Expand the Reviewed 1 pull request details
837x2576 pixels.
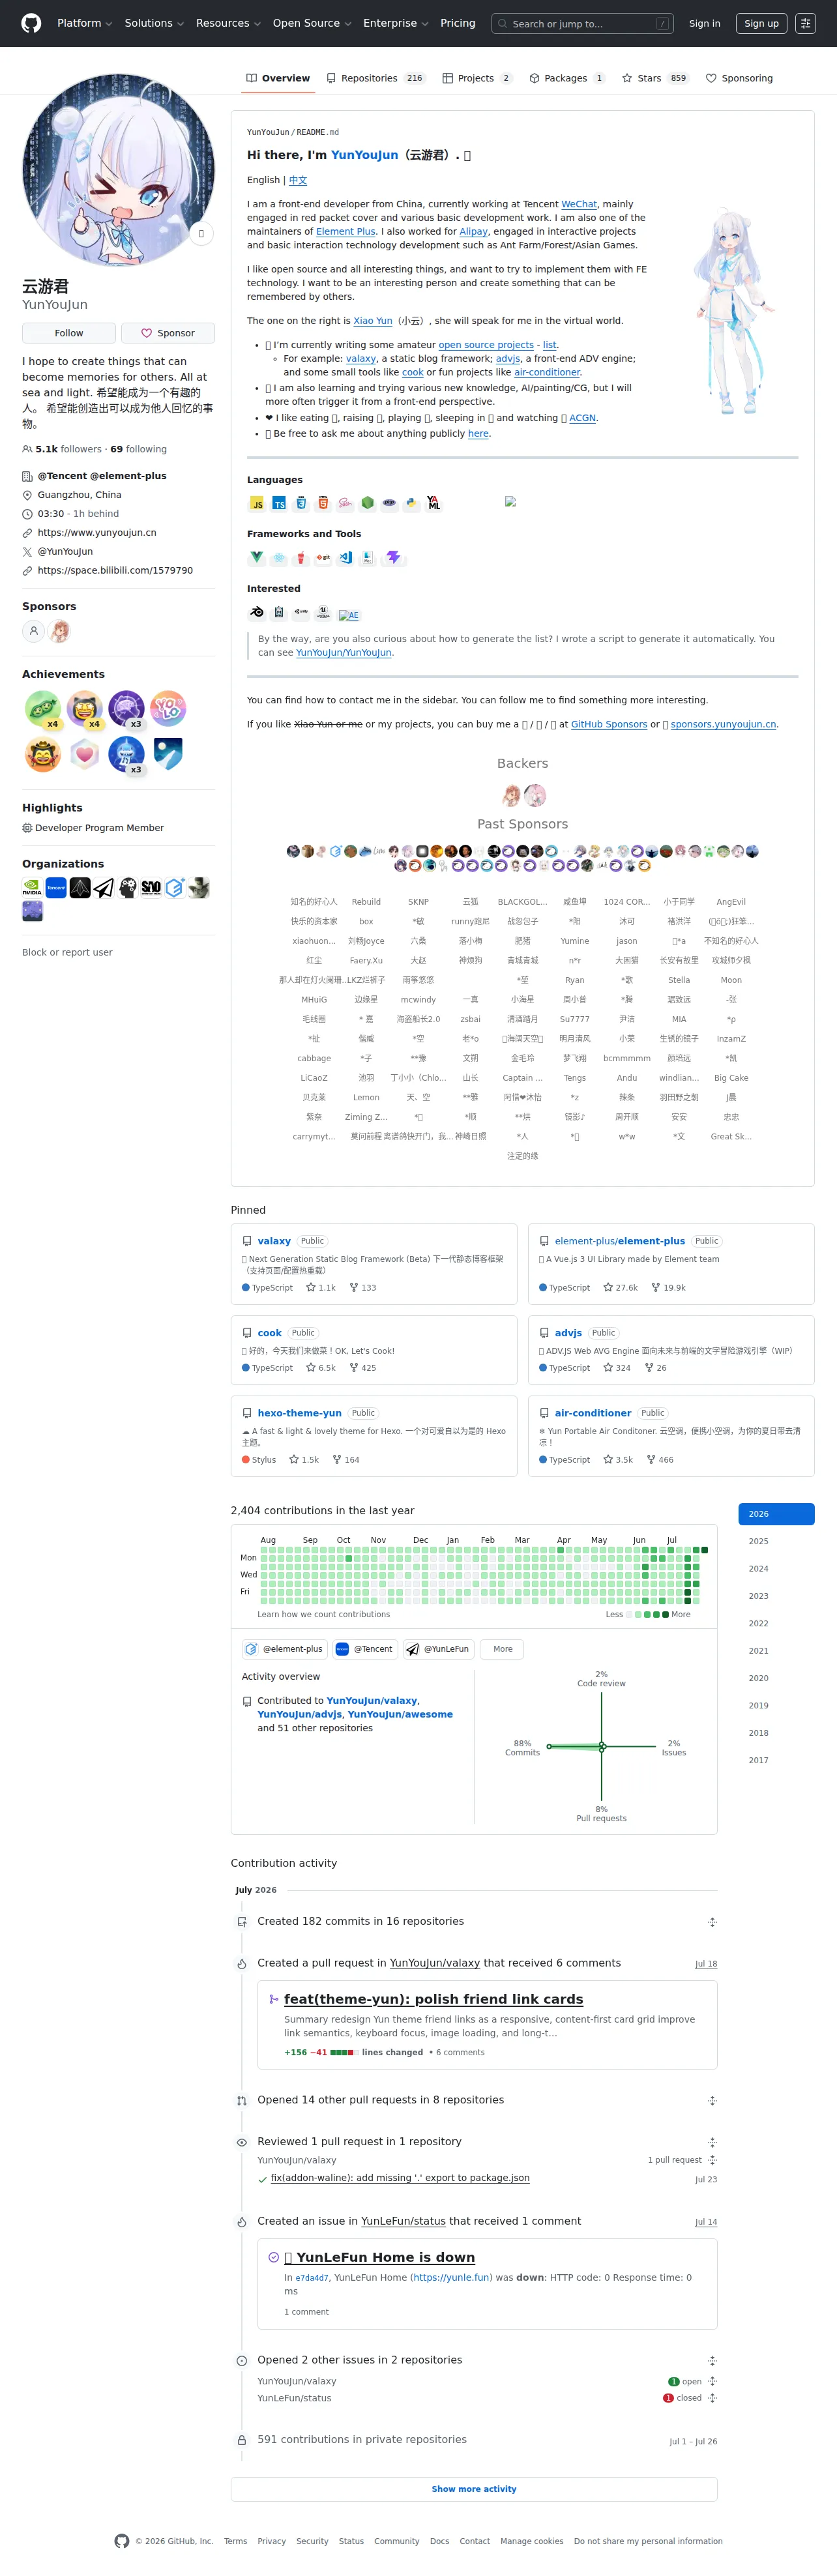pyautogui.click(x=712, y=2142)
